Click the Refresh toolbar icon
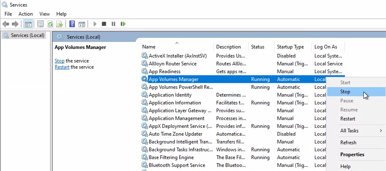This screenshot has width=386, height=171. click(50, 24)
